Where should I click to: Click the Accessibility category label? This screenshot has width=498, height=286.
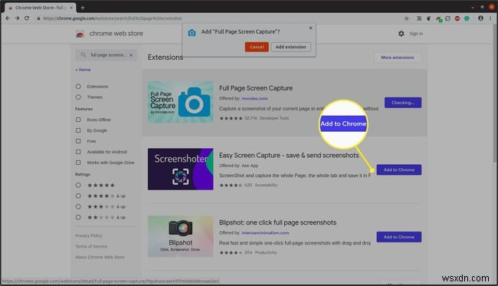tap(266, 185)
